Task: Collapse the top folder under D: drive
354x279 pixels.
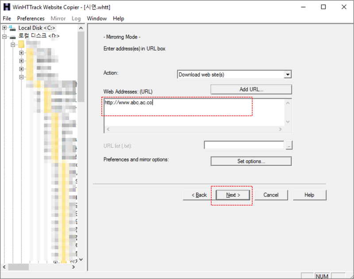Action: click(x=13, y=44)
